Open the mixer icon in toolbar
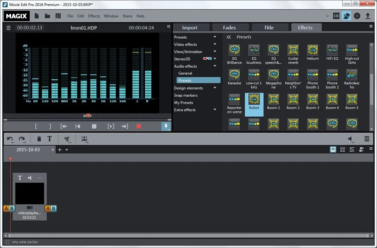377x248 pixels. point(367,139)
